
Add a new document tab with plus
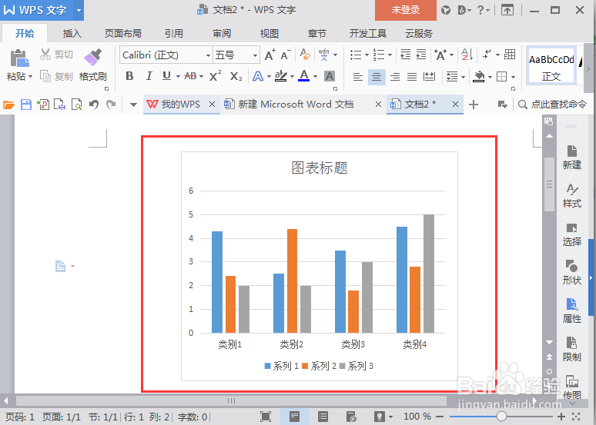point(474,105)
